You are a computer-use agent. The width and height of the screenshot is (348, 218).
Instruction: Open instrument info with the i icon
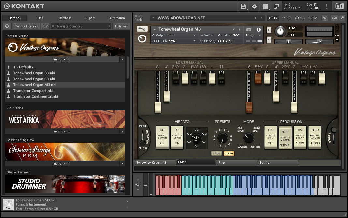pyautogui.click(x=259, y=30)
